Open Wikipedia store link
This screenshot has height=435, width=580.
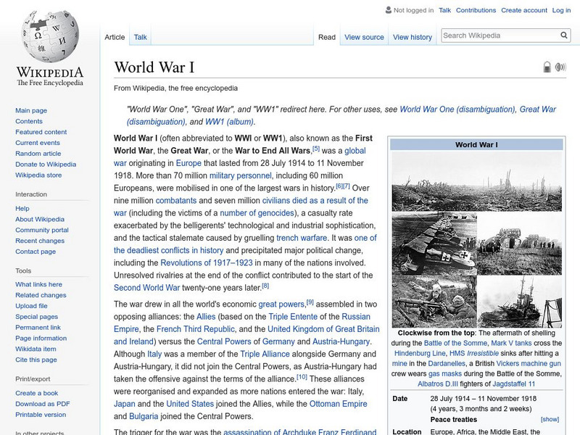pyautogui.click(x=38, y=175)
